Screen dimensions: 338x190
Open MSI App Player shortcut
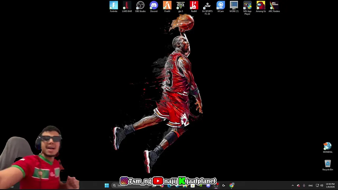(247, 8)
